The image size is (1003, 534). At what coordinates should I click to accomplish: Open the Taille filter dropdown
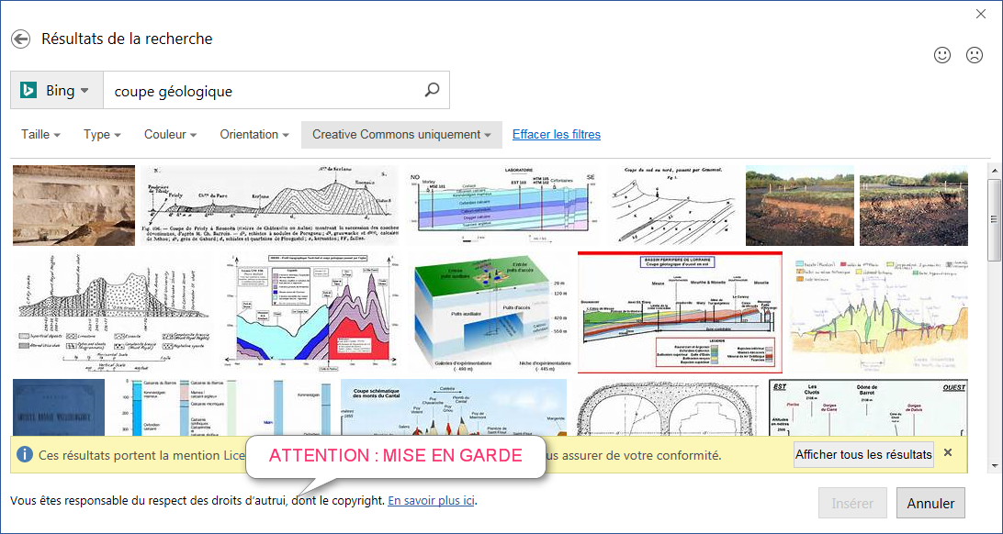click(41, 135)
